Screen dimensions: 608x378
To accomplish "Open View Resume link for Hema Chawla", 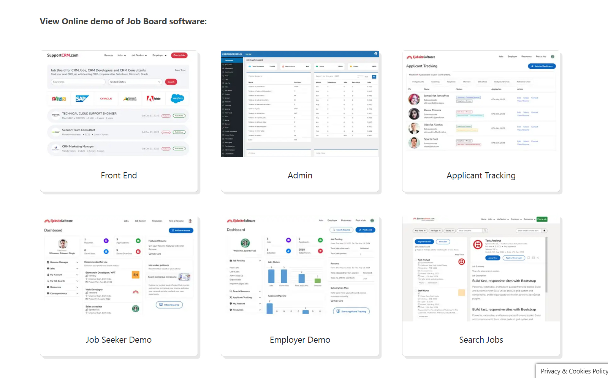I will [523, 116].
